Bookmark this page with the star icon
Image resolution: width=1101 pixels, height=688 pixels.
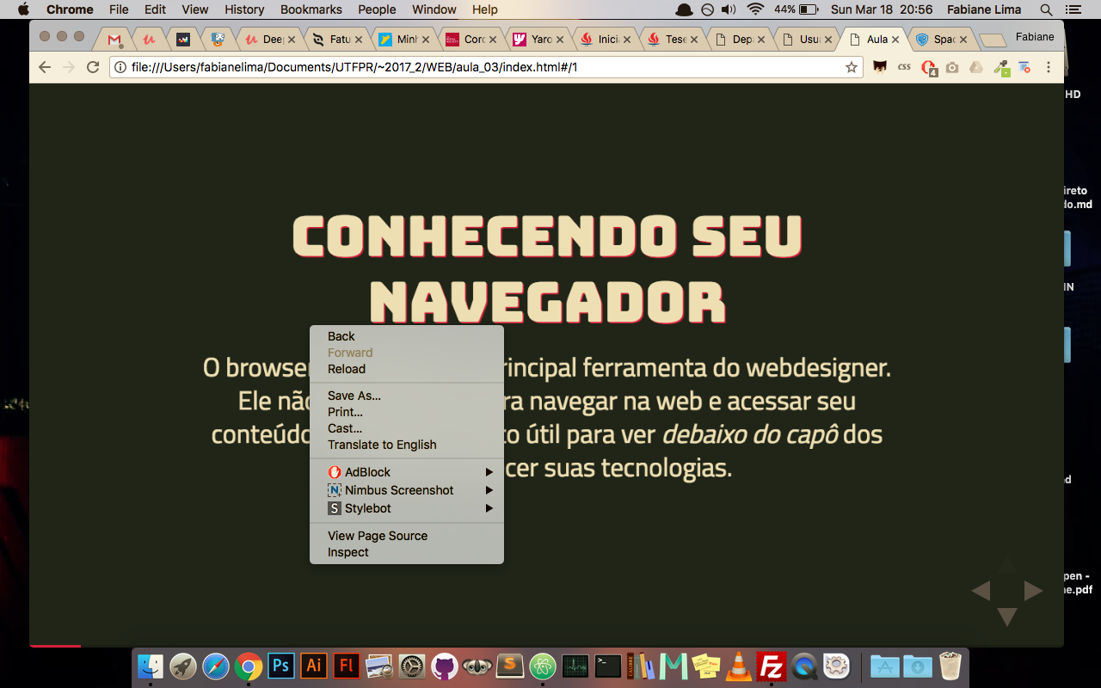851,67
